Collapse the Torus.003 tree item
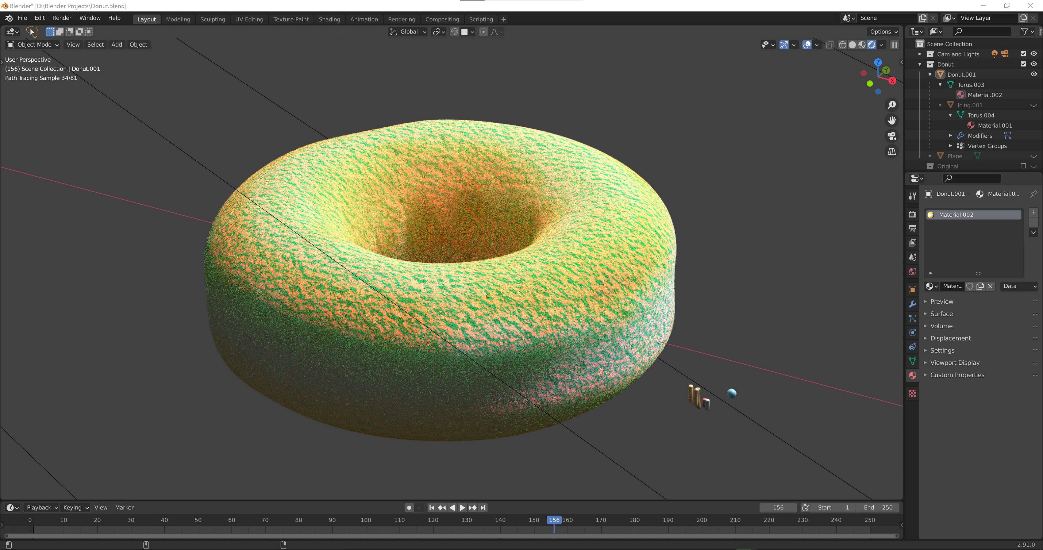The image size is (1043, 550). (940, 85)
